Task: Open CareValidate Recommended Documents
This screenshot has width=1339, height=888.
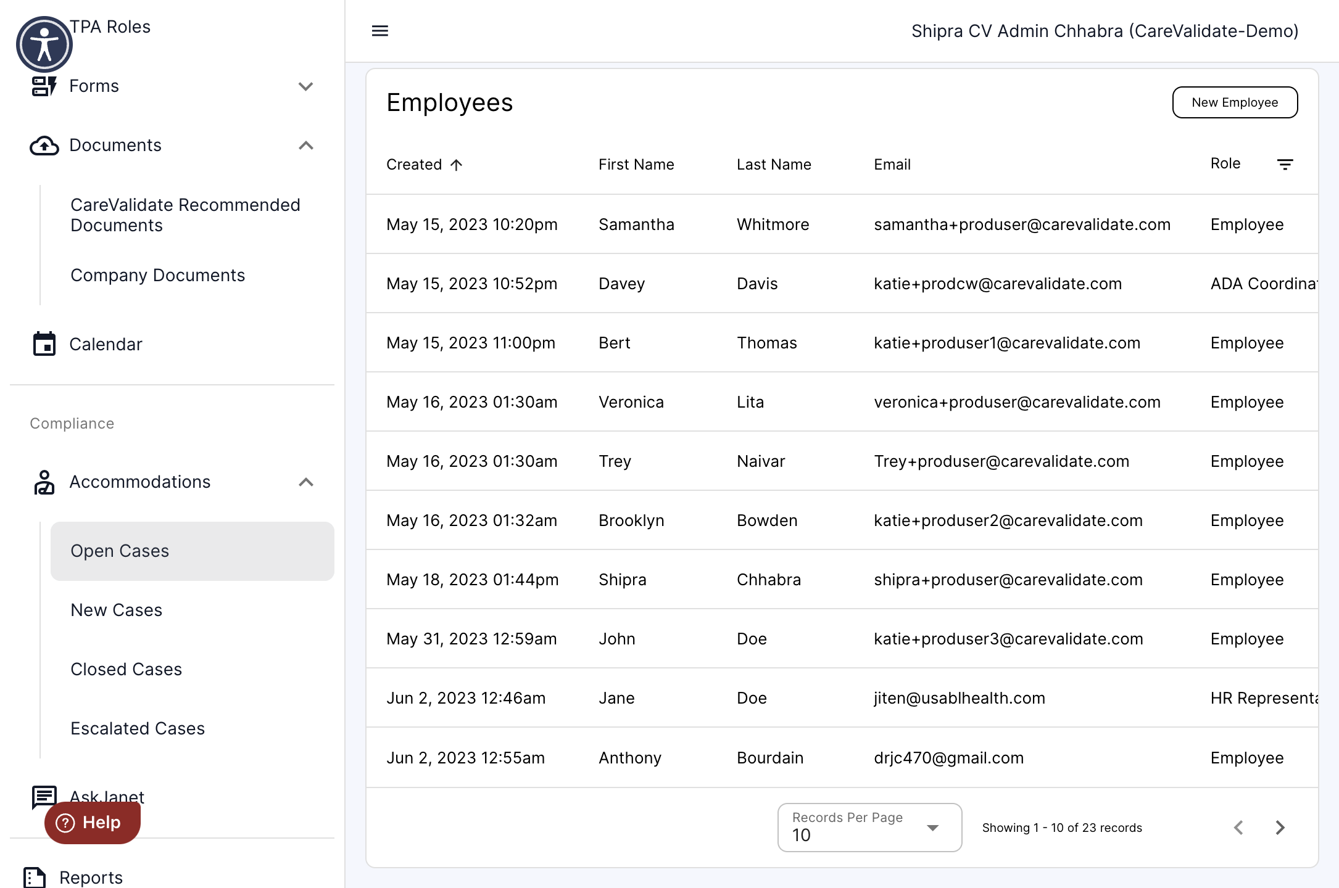Action: point(185,215)
